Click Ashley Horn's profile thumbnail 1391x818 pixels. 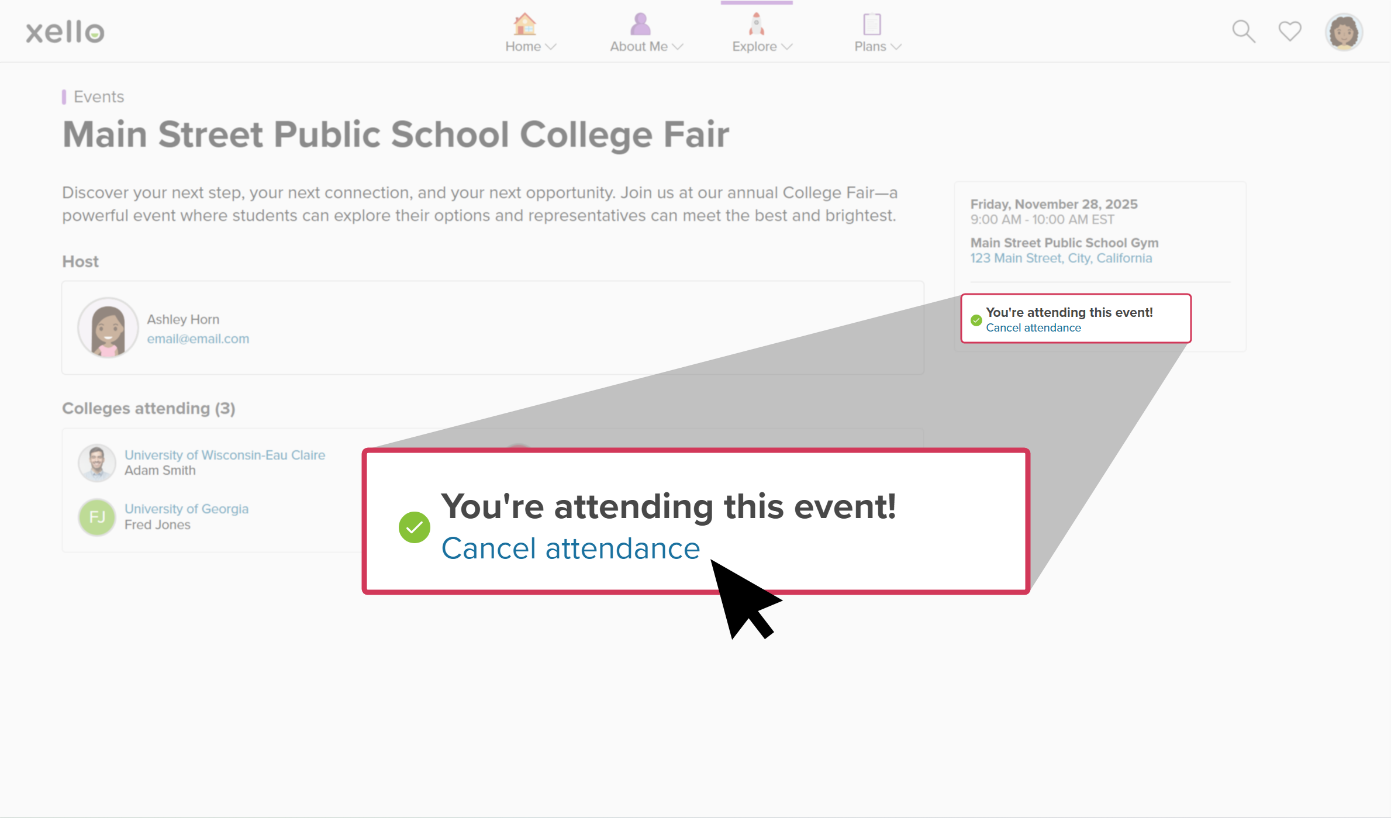(108, 327)
